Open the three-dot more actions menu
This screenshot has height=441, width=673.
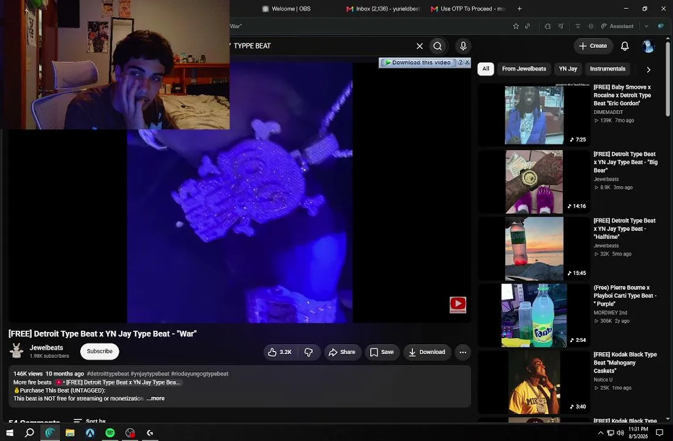click(x=463, y=352)
